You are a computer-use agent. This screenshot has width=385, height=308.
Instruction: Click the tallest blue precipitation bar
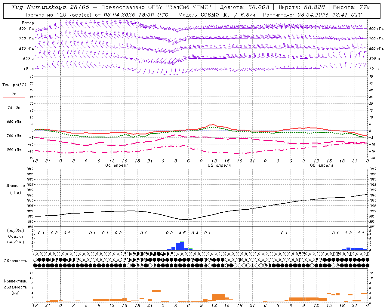[182, 246]
